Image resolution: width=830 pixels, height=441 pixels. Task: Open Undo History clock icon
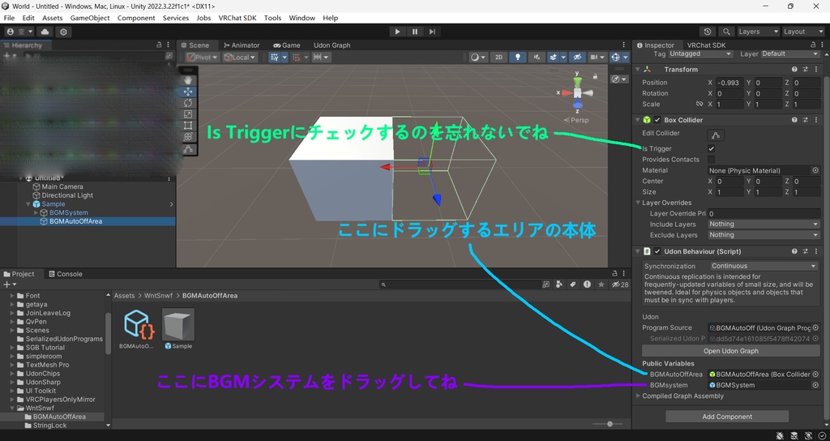(x=707, y=32)
